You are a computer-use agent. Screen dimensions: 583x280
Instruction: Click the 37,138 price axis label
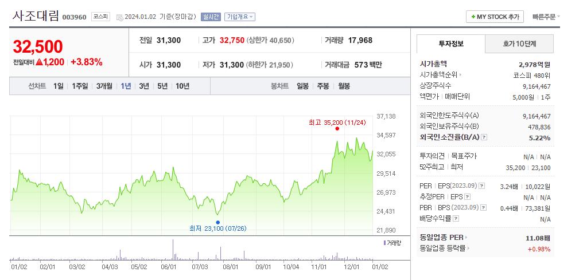(386, 116)
